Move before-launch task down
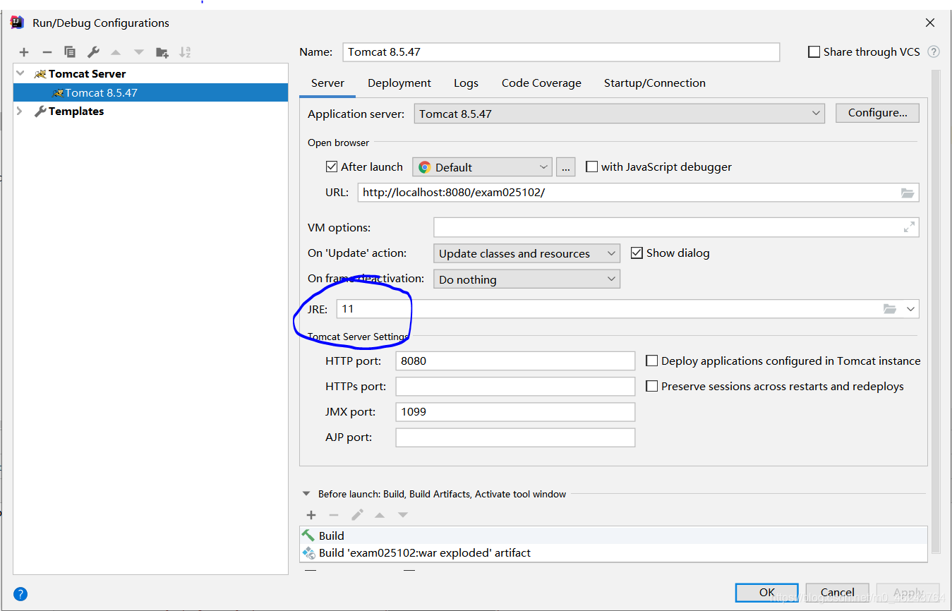952x611 pixels. tap(403, 515)
